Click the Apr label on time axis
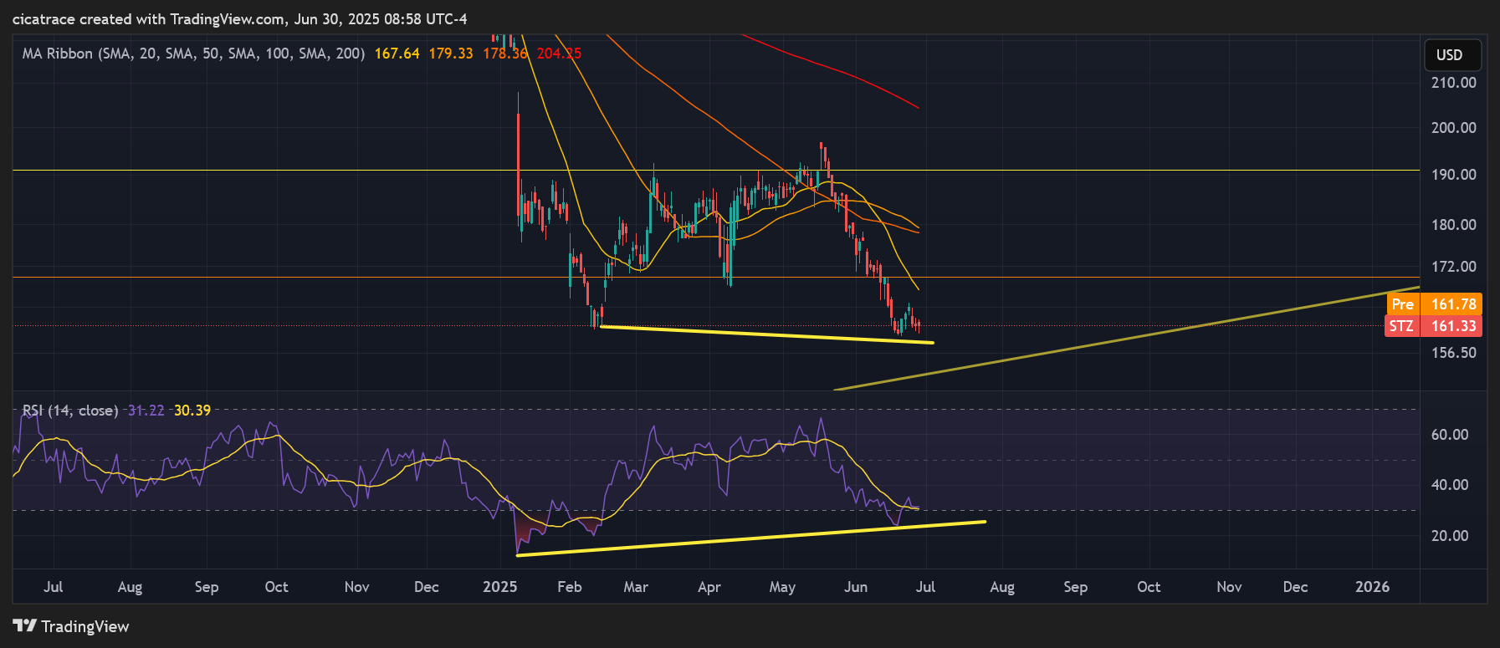Screen dimensions: 1500x648 click(x=709, y=587)
